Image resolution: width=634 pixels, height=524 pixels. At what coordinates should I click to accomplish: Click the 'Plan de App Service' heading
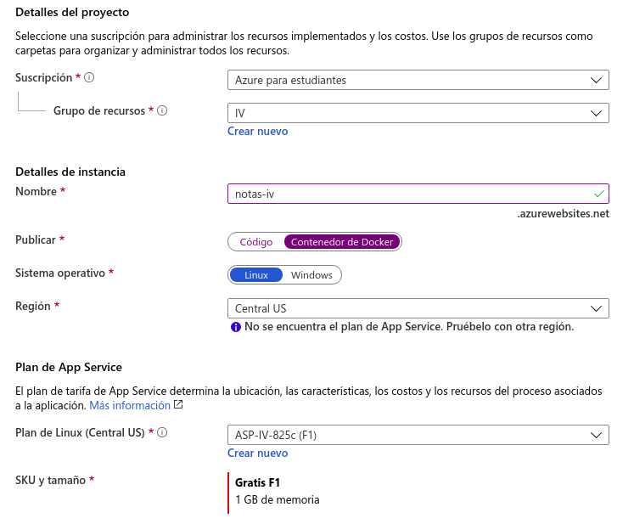69,367
